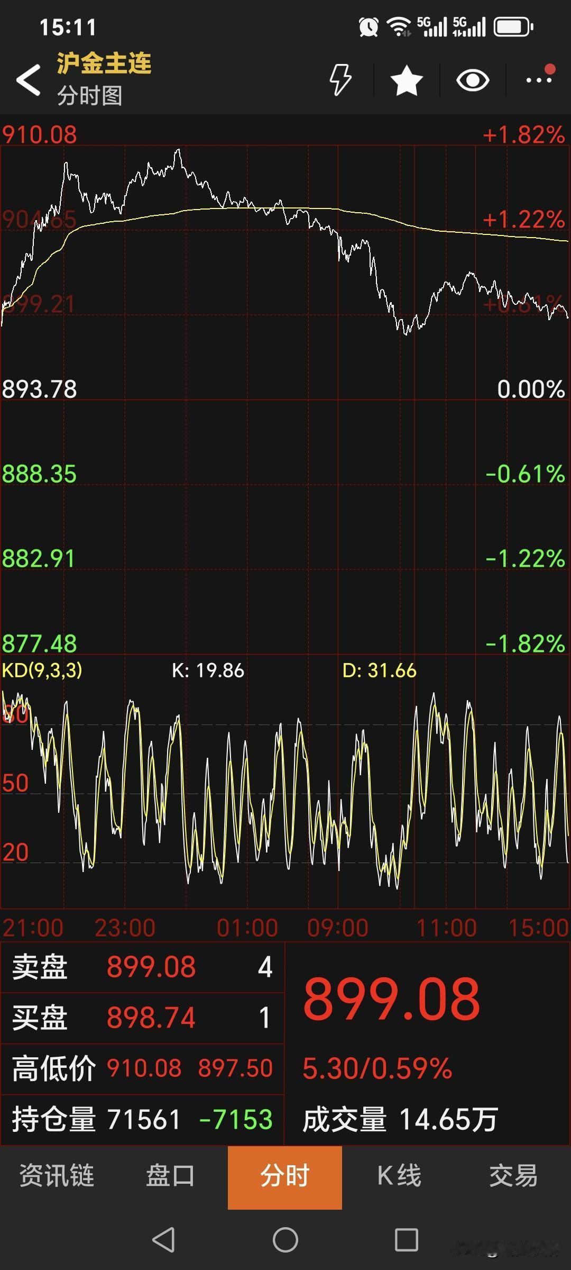The width and height of the screenshot is (571, 1270).
Task: Tap the 持仓量 71561 row
Action: (x=142, y=1119)
